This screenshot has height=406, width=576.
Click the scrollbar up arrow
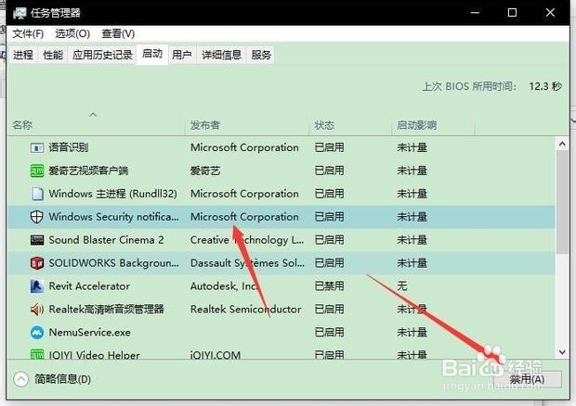coord(562,144)
